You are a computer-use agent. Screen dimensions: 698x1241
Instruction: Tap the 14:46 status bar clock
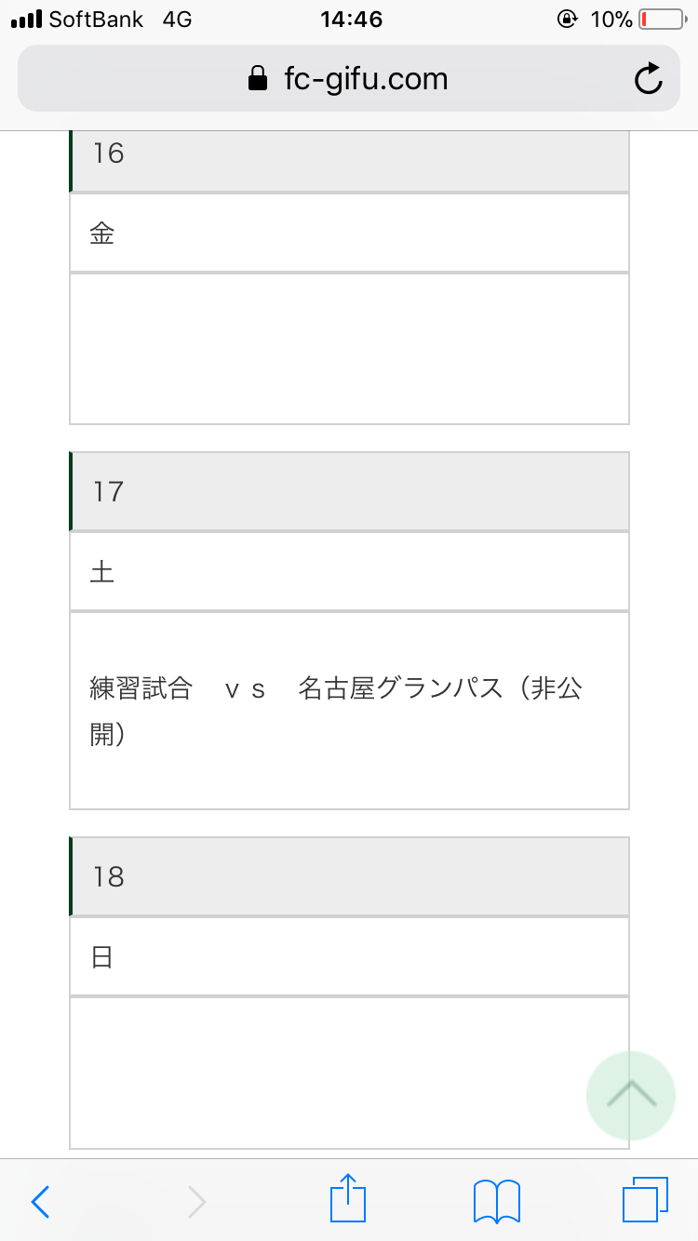point(351,19)
